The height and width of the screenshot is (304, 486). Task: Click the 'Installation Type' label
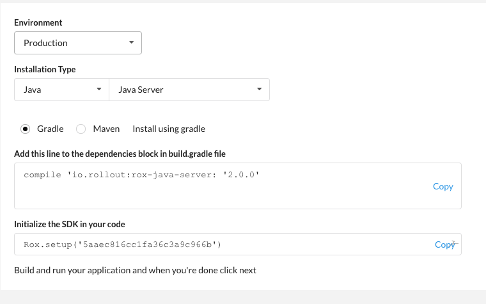pyautogui.click(x=45, y=69)
